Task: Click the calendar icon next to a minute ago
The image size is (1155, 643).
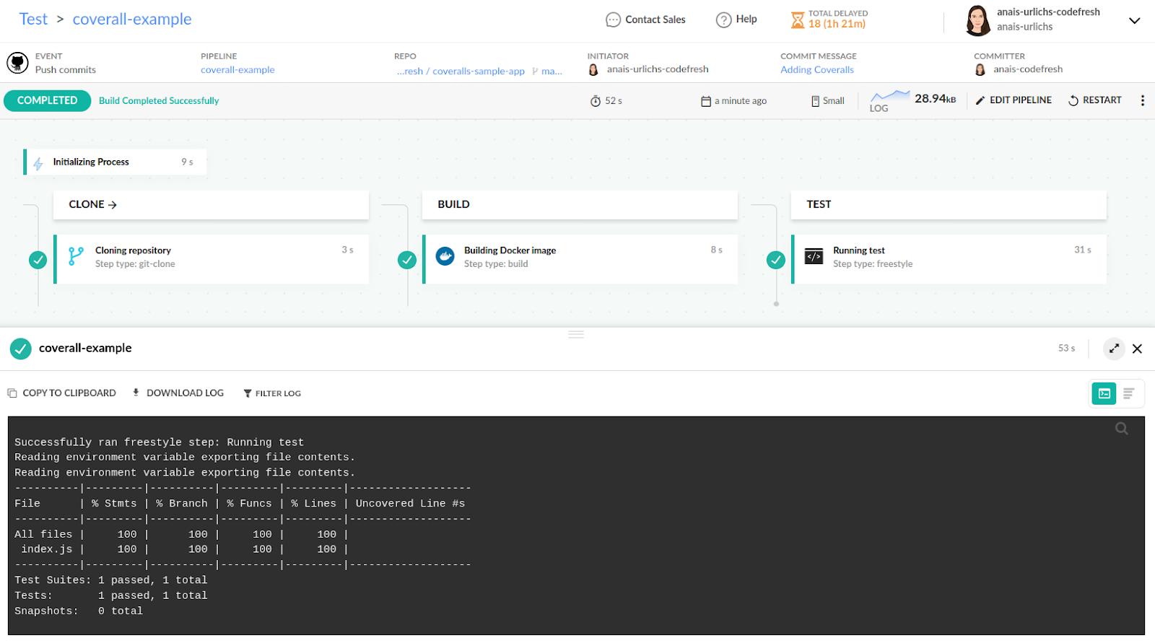Action: click(706, 101)
